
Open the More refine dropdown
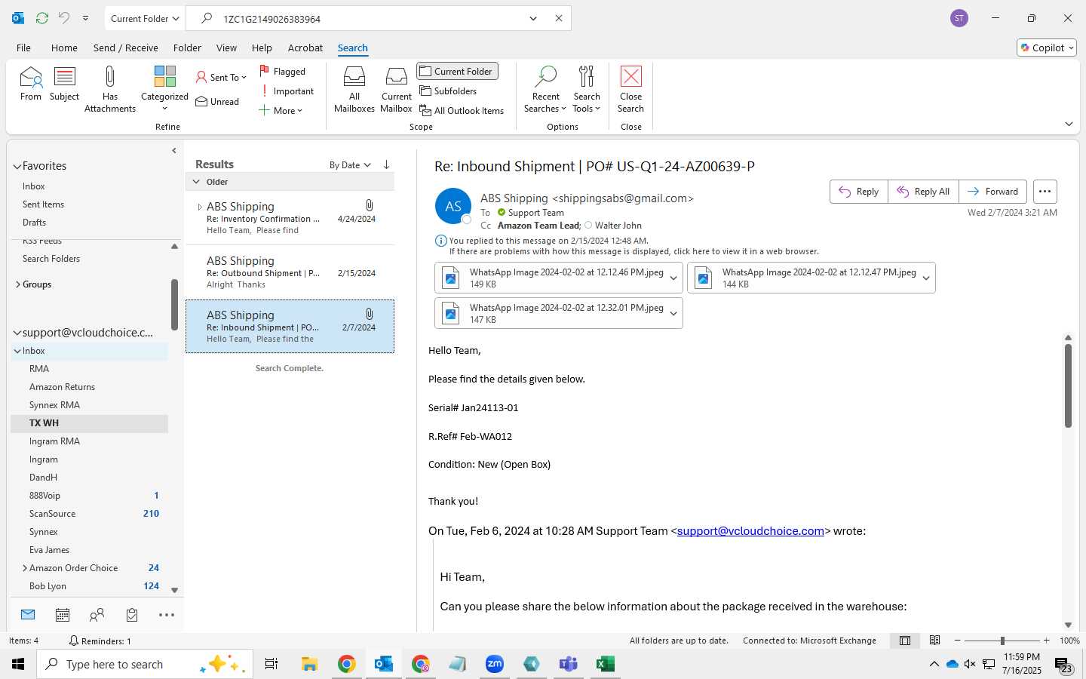click(x=281, y=110)
